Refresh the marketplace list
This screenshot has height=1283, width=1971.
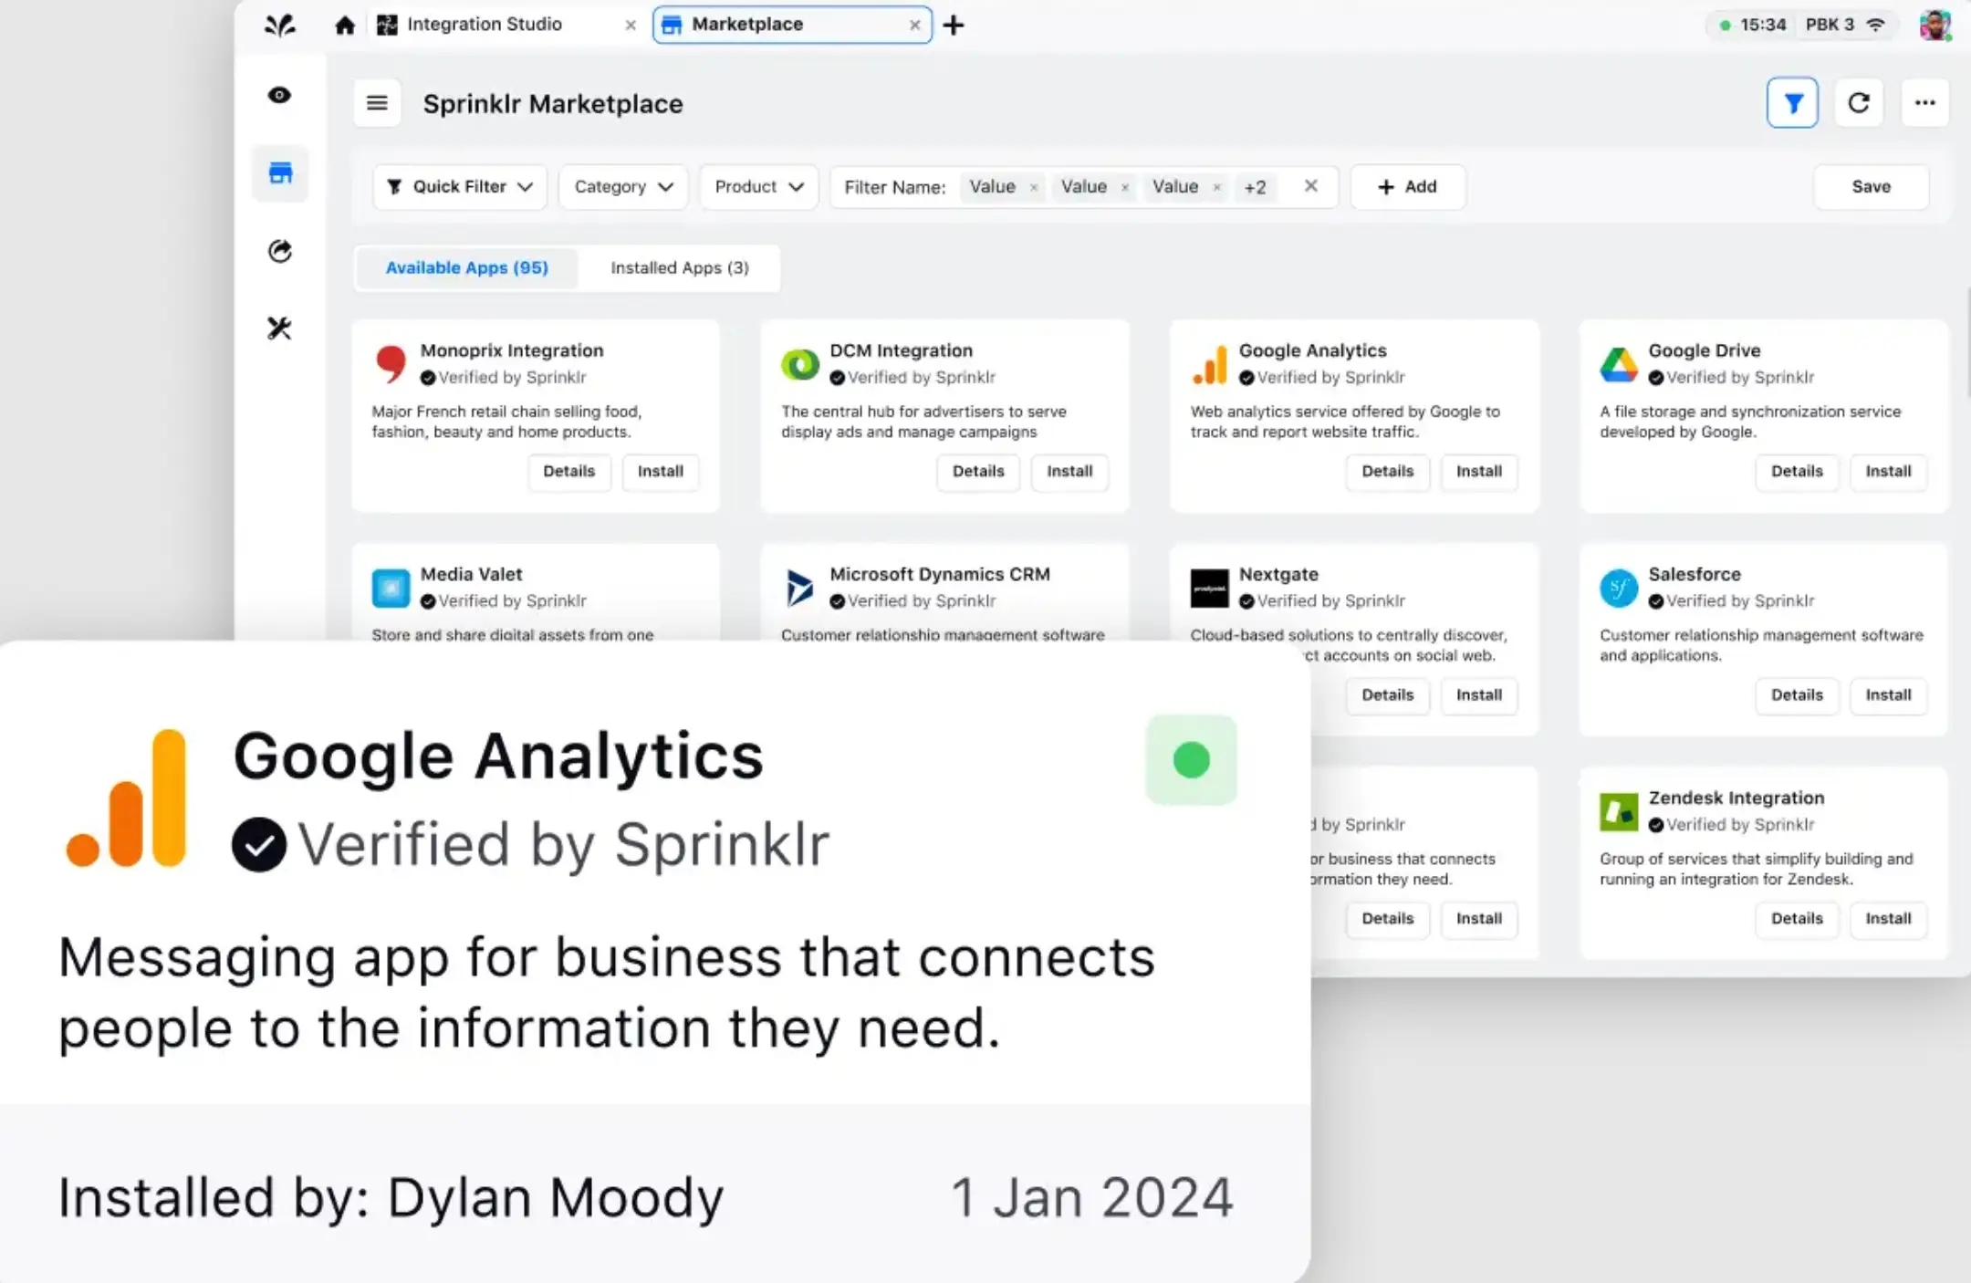1859,103
